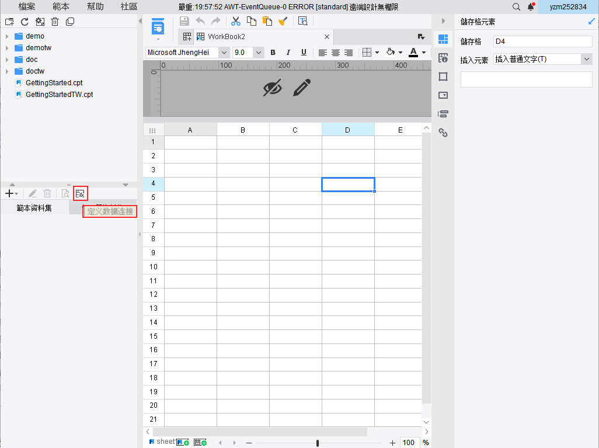Preview dataset icon in dataset toolbar

(65, 193)
